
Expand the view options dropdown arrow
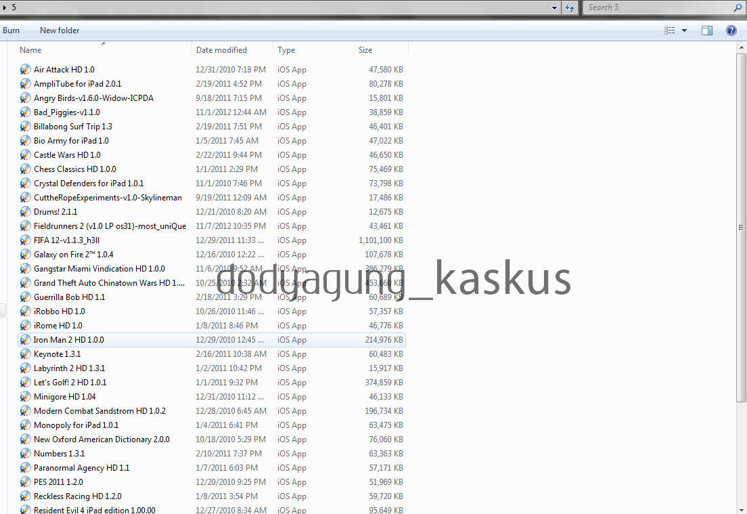[x=685, y=30]
